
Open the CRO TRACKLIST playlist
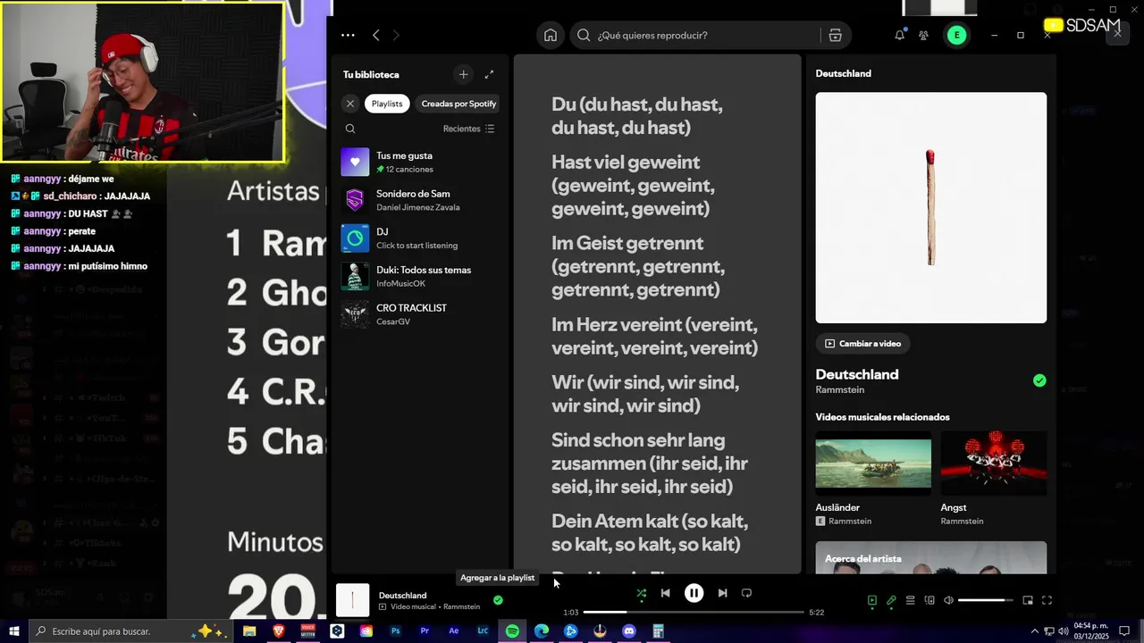point(420,314)
